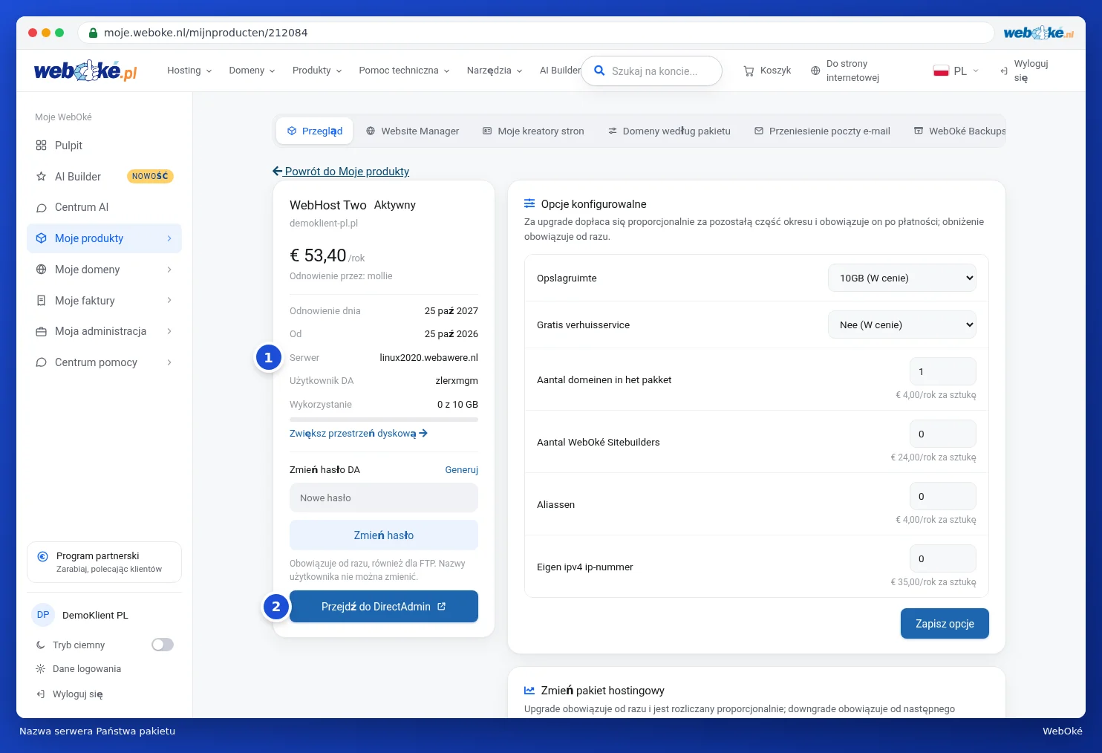Click the WebOké.pl logo in header
Screen dimensions: 1102x753
85,71
